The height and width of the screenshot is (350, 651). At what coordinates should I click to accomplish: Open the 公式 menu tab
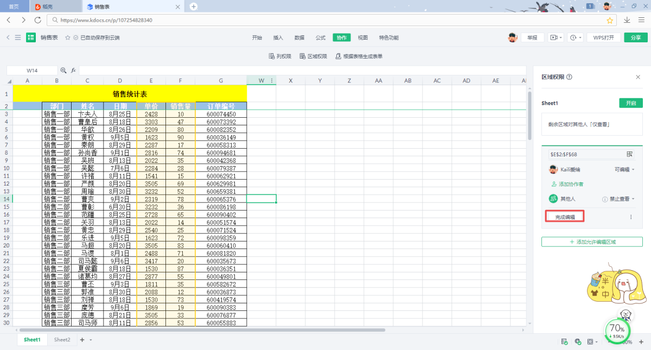[x=321, y=37]
